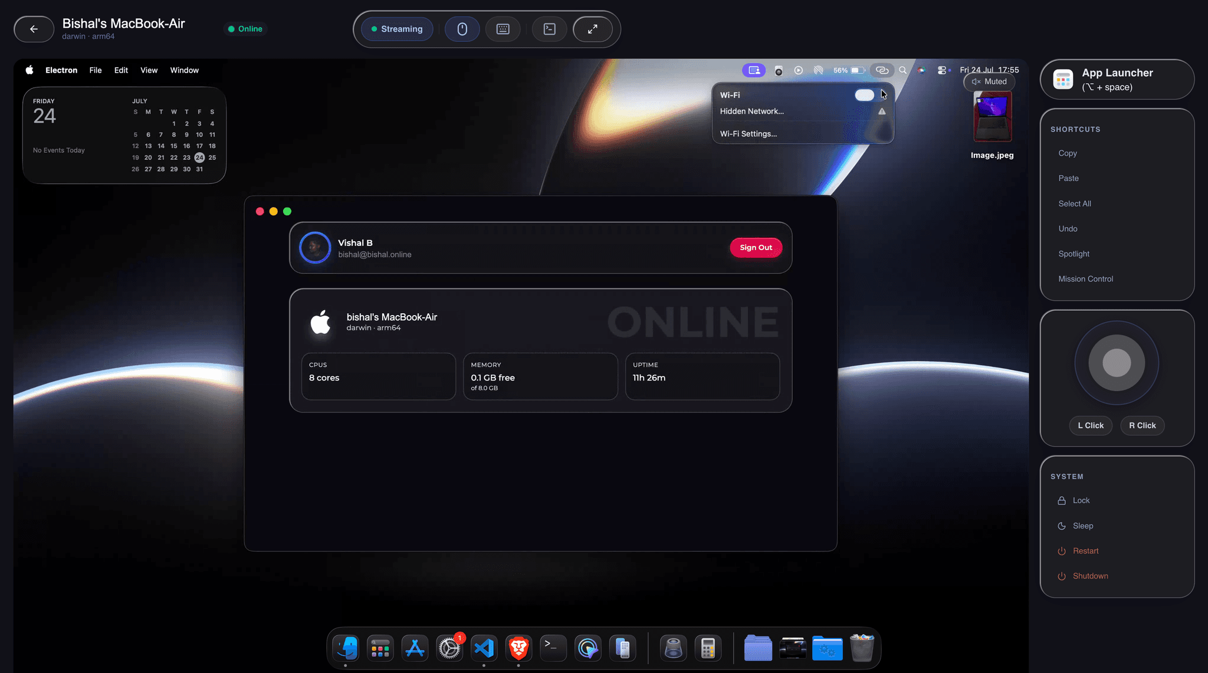This screenshot has width=1208, height=673.
Task: Open Terminal from the dock
Action: [553, 648]
